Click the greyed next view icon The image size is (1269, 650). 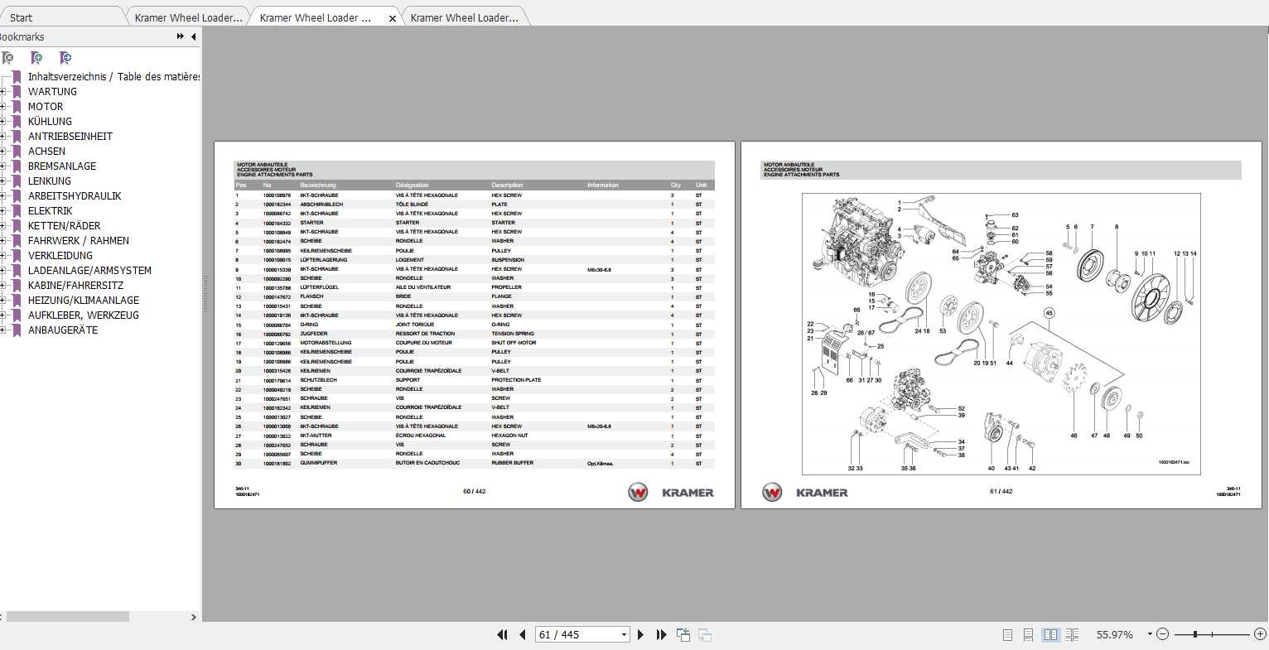(705, 634)
